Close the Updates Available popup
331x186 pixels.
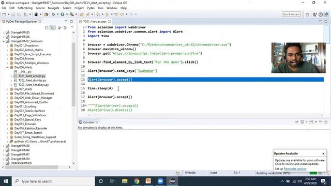click(323, 153)
